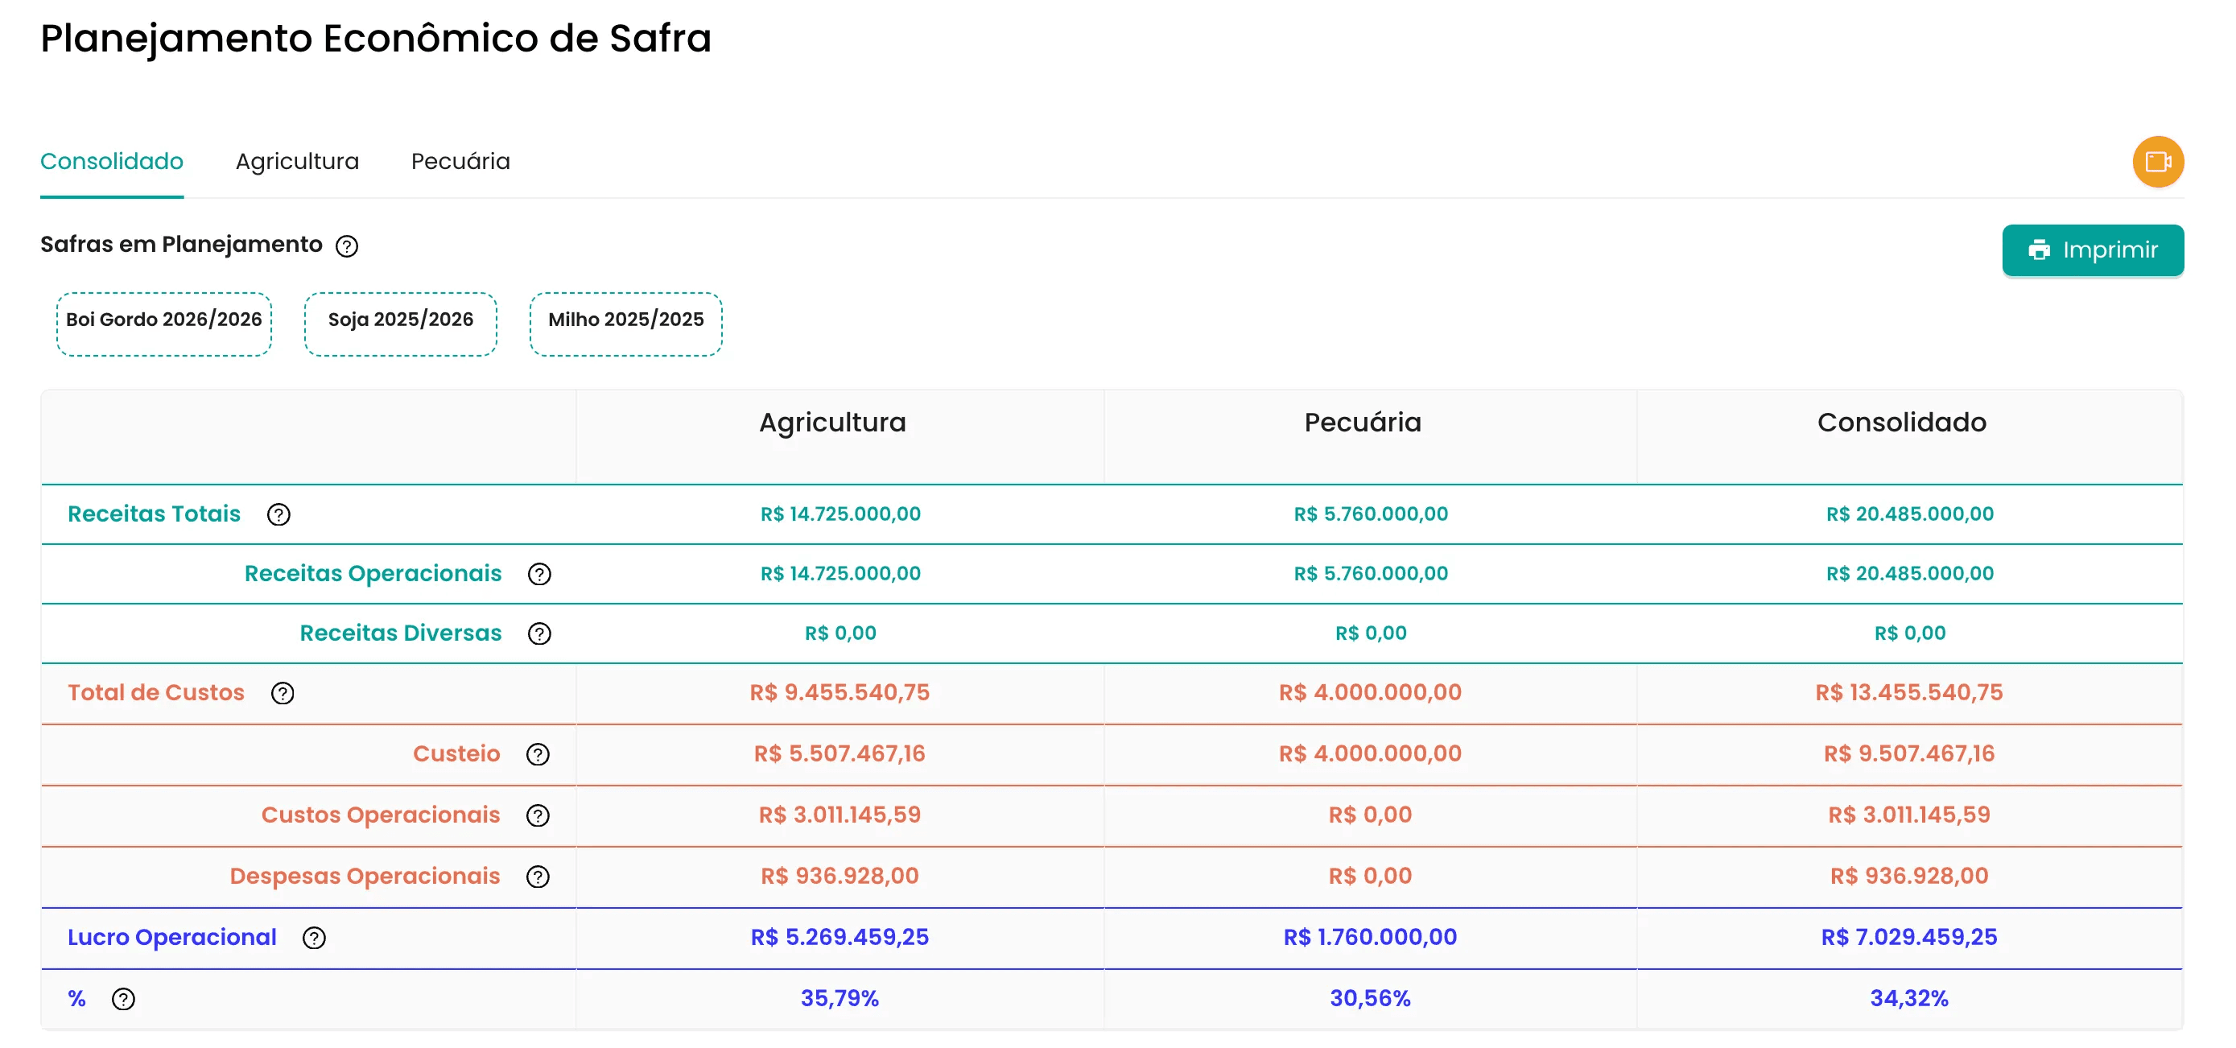Show help for Lucro Operacional
The width and height of the screenshot is (2236, 1048).
[314, 938]
